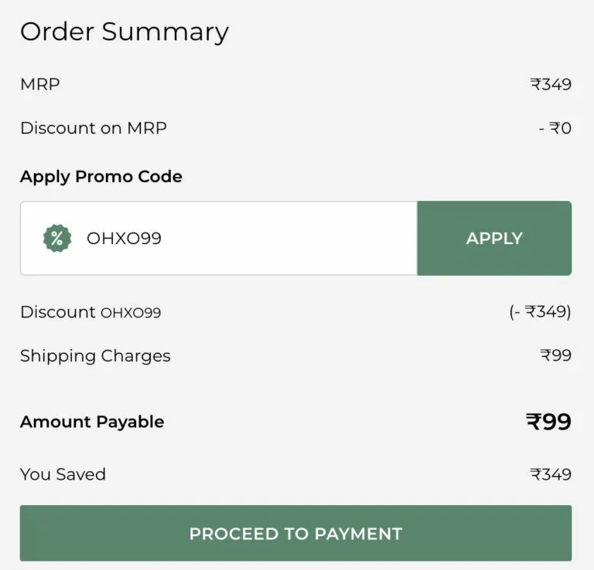Click the green percent discount badge icon
Screen dimensions: 594x570
(57, 239)
